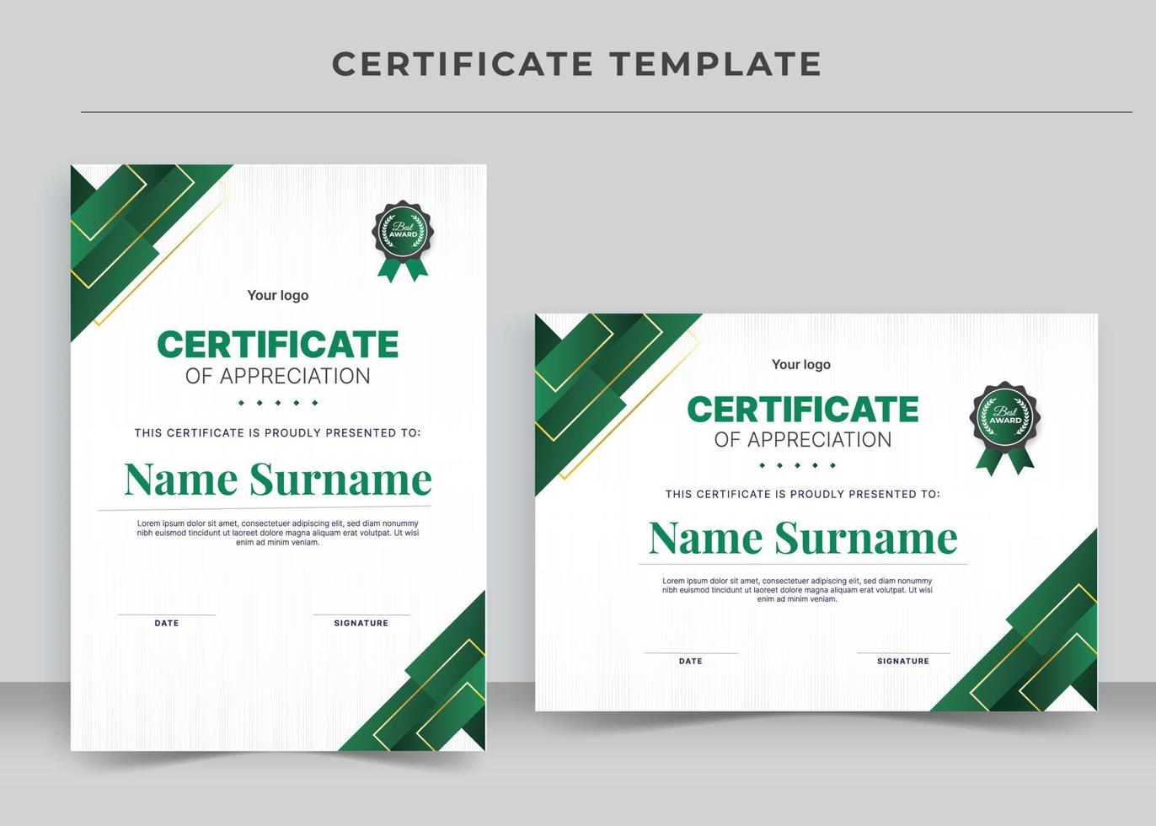Click DATE label on portrait certificate
Viewport: 1156px width, 826px height.
click(167, 623)
